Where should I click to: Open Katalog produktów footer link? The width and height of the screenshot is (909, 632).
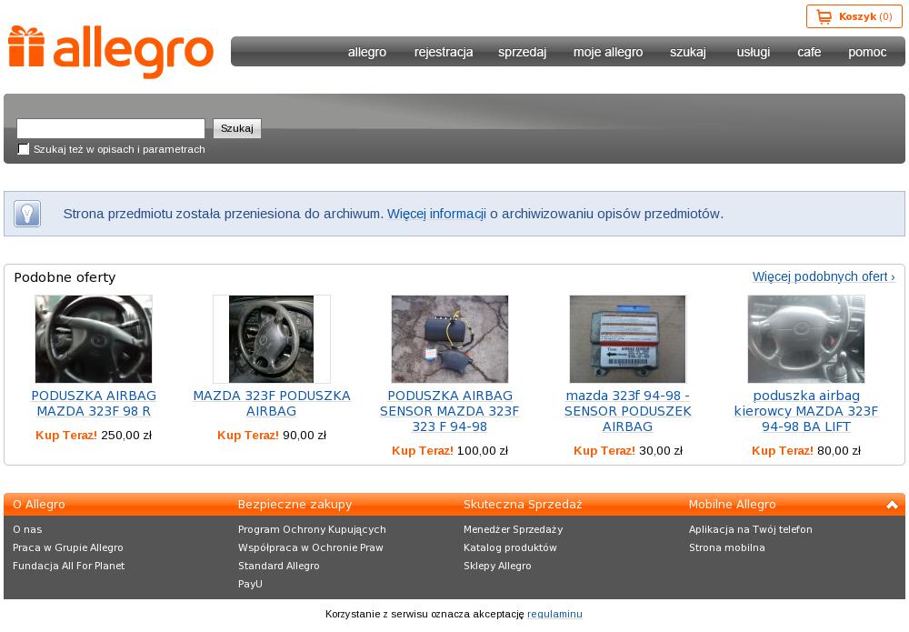[x=510, y=548]
